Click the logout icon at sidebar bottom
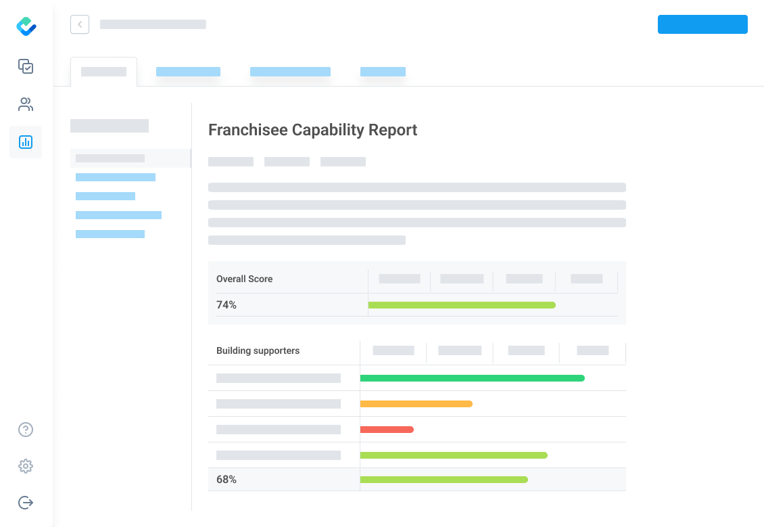 coord(26,503)
